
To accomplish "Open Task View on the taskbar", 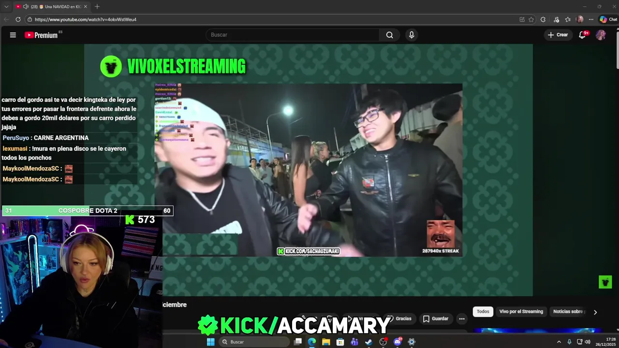I will [x=298, y=342].
